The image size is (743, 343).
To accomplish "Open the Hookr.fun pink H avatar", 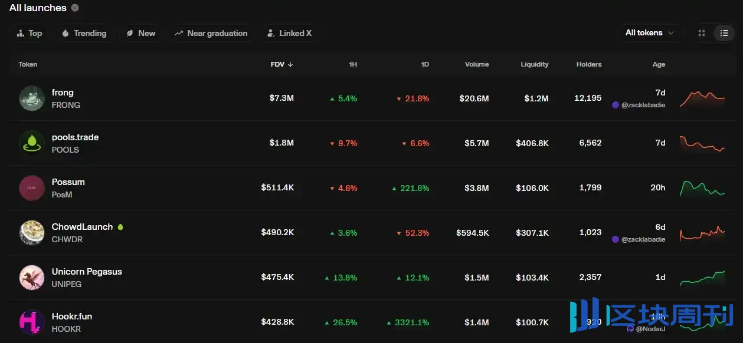I will (32, 322).
